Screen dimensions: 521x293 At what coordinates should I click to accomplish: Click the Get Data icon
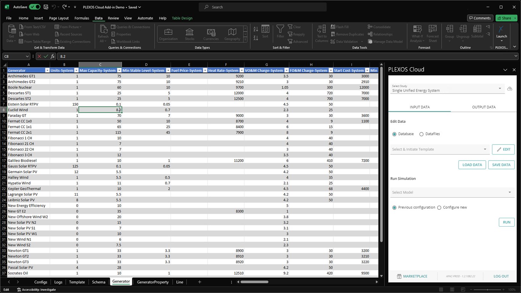click(x=11, y=29)
